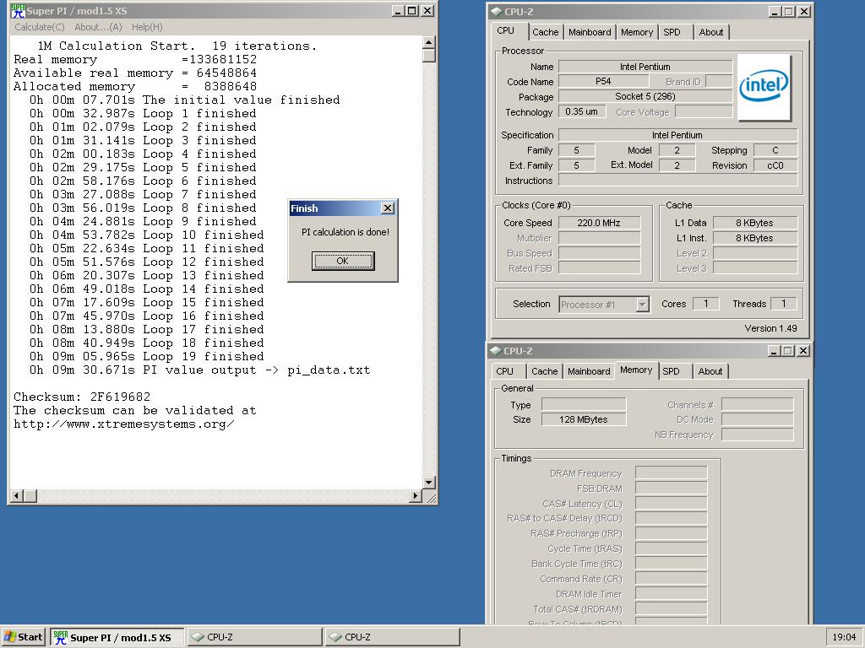Click the Core Speed 220.0 MHz field
Image resolution: width=865 pixels, height=648 pixels.
(599, 223)
